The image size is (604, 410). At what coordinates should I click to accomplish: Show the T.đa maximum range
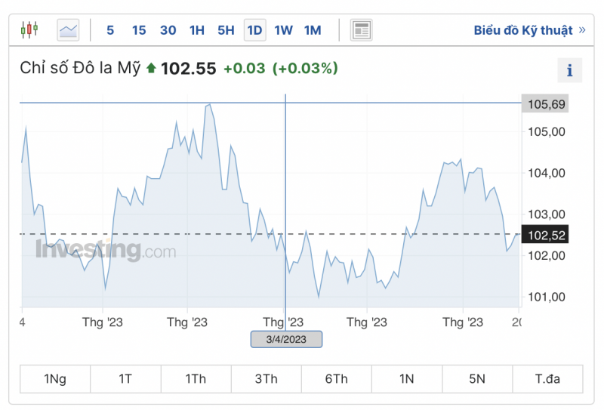click(x=547, y=379)
